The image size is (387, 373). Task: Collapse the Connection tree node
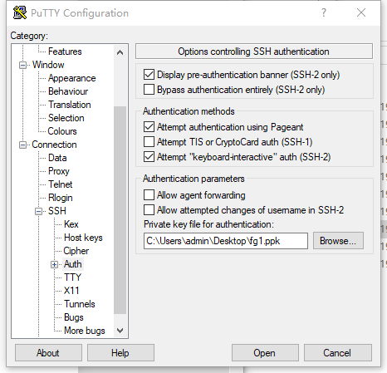(22, 145)
